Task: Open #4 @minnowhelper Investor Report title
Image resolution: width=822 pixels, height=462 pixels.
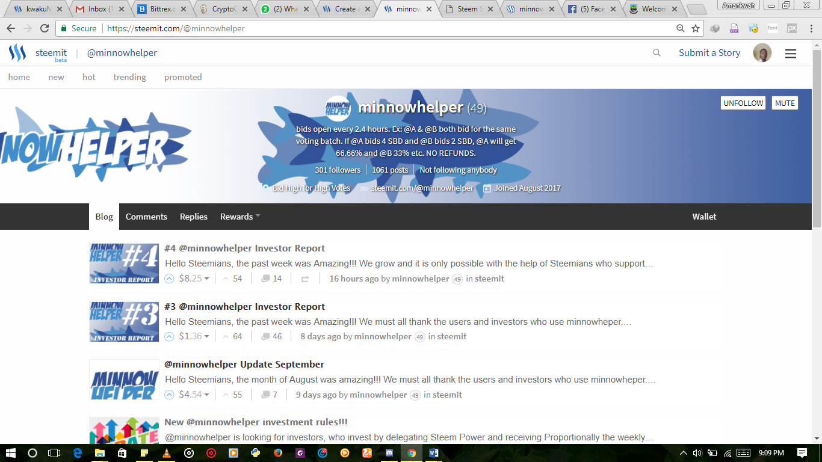Action: 244,248
